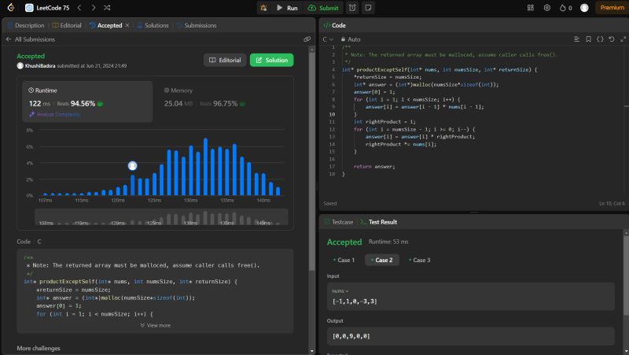Reset code with the revert arrow icon
The height and width of the screenshot is (355, 629).
(611, 39)
